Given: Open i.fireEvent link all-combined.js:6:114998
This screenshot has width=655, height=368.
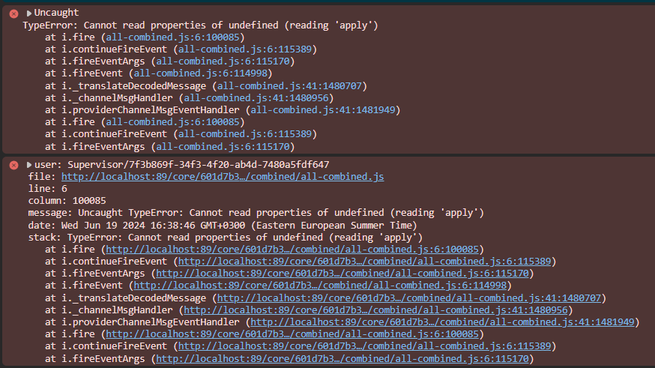Looking at the screenshot, I should tap(201, 73).
